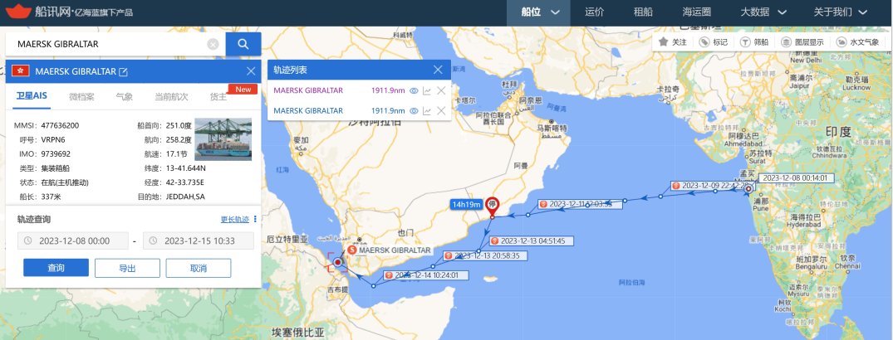Screen dimensions: 893x340
Task: Select the blue MAERSK GIBRALTAR track name
Action: 308,111
